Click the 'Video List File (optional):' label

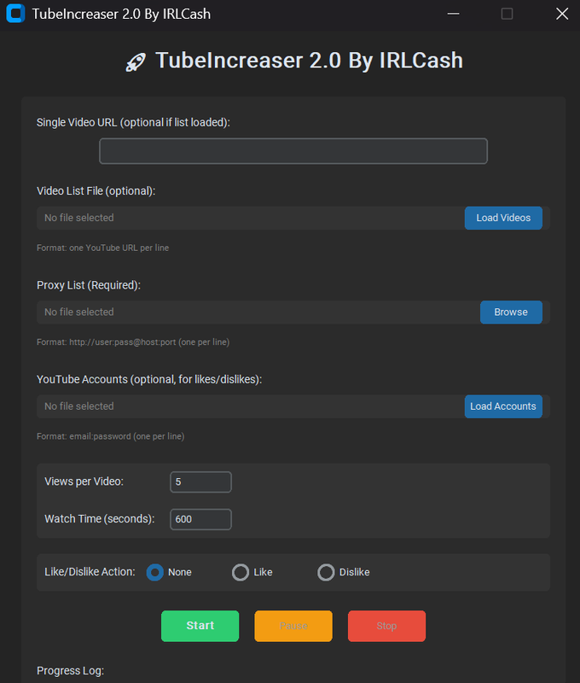[96, 191]
